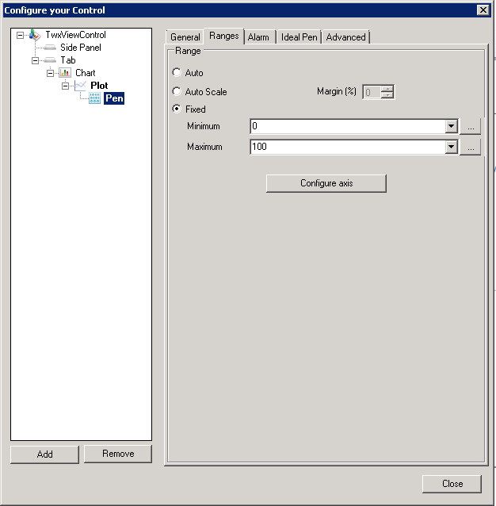Click the Configure axis button
Screen dimensions: 496x506
[326, 183]
